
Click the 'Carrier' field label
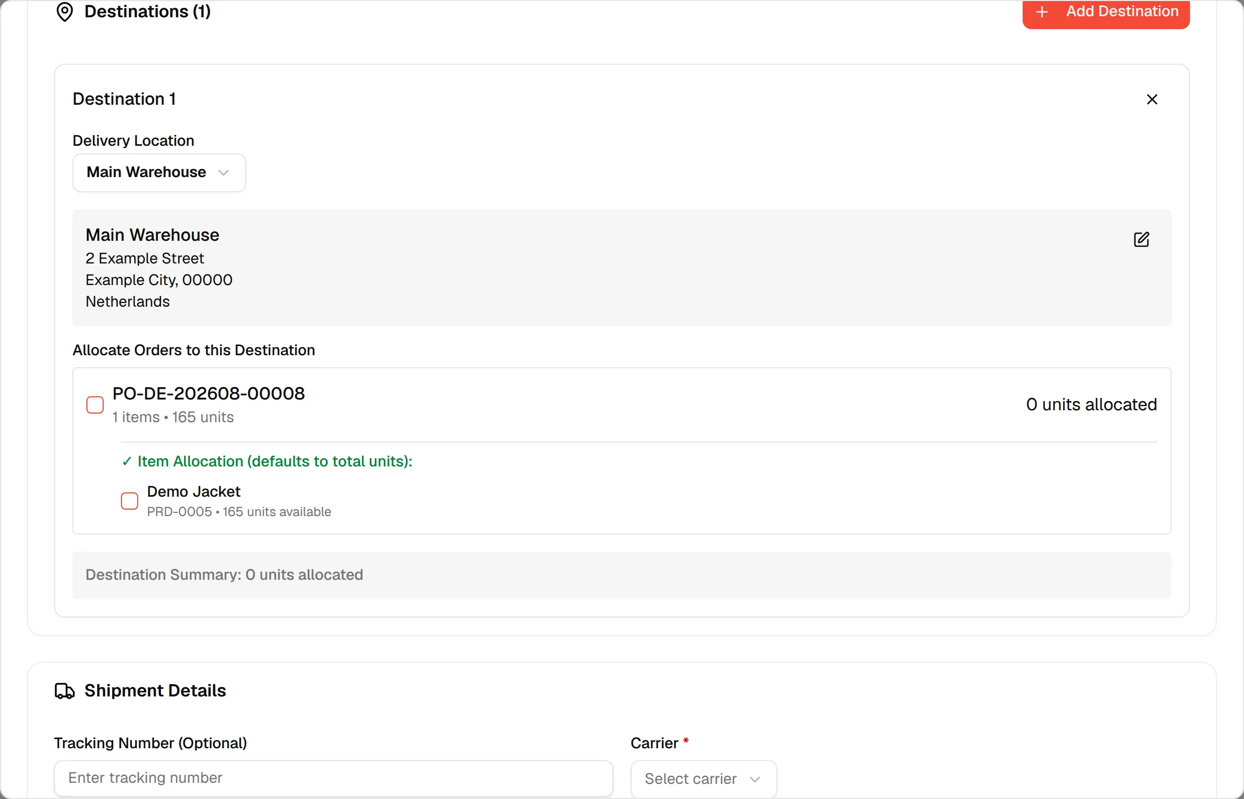click(654, 743)
